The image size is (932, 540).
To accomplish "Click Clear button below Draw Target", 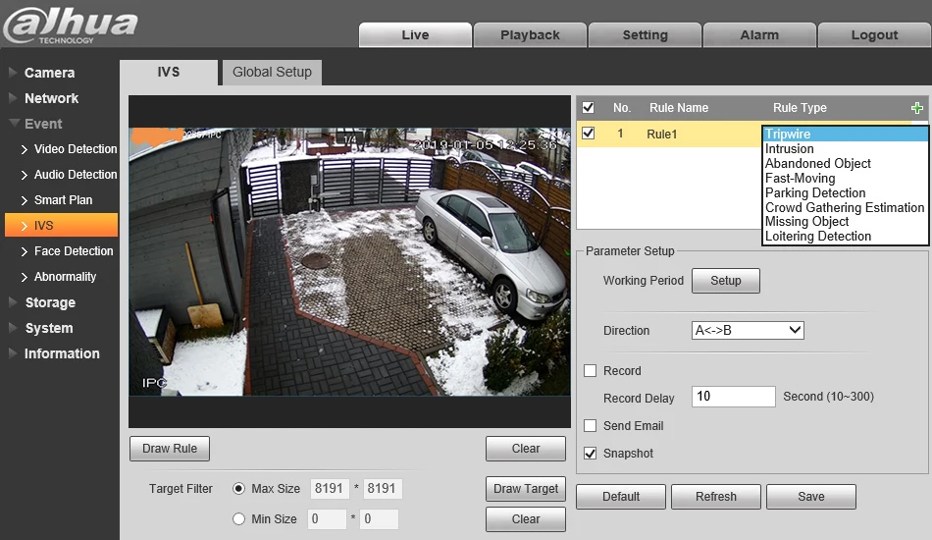I will click(x=526, y=519).
